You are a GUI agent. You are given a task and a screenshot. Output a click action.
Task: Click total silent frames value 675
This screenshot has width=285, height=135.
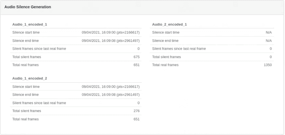click(x=137, y=57)
